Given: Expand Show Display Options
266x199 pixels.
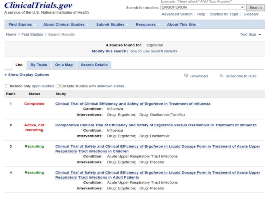Looking at the screenshot, I should (27, 75).
